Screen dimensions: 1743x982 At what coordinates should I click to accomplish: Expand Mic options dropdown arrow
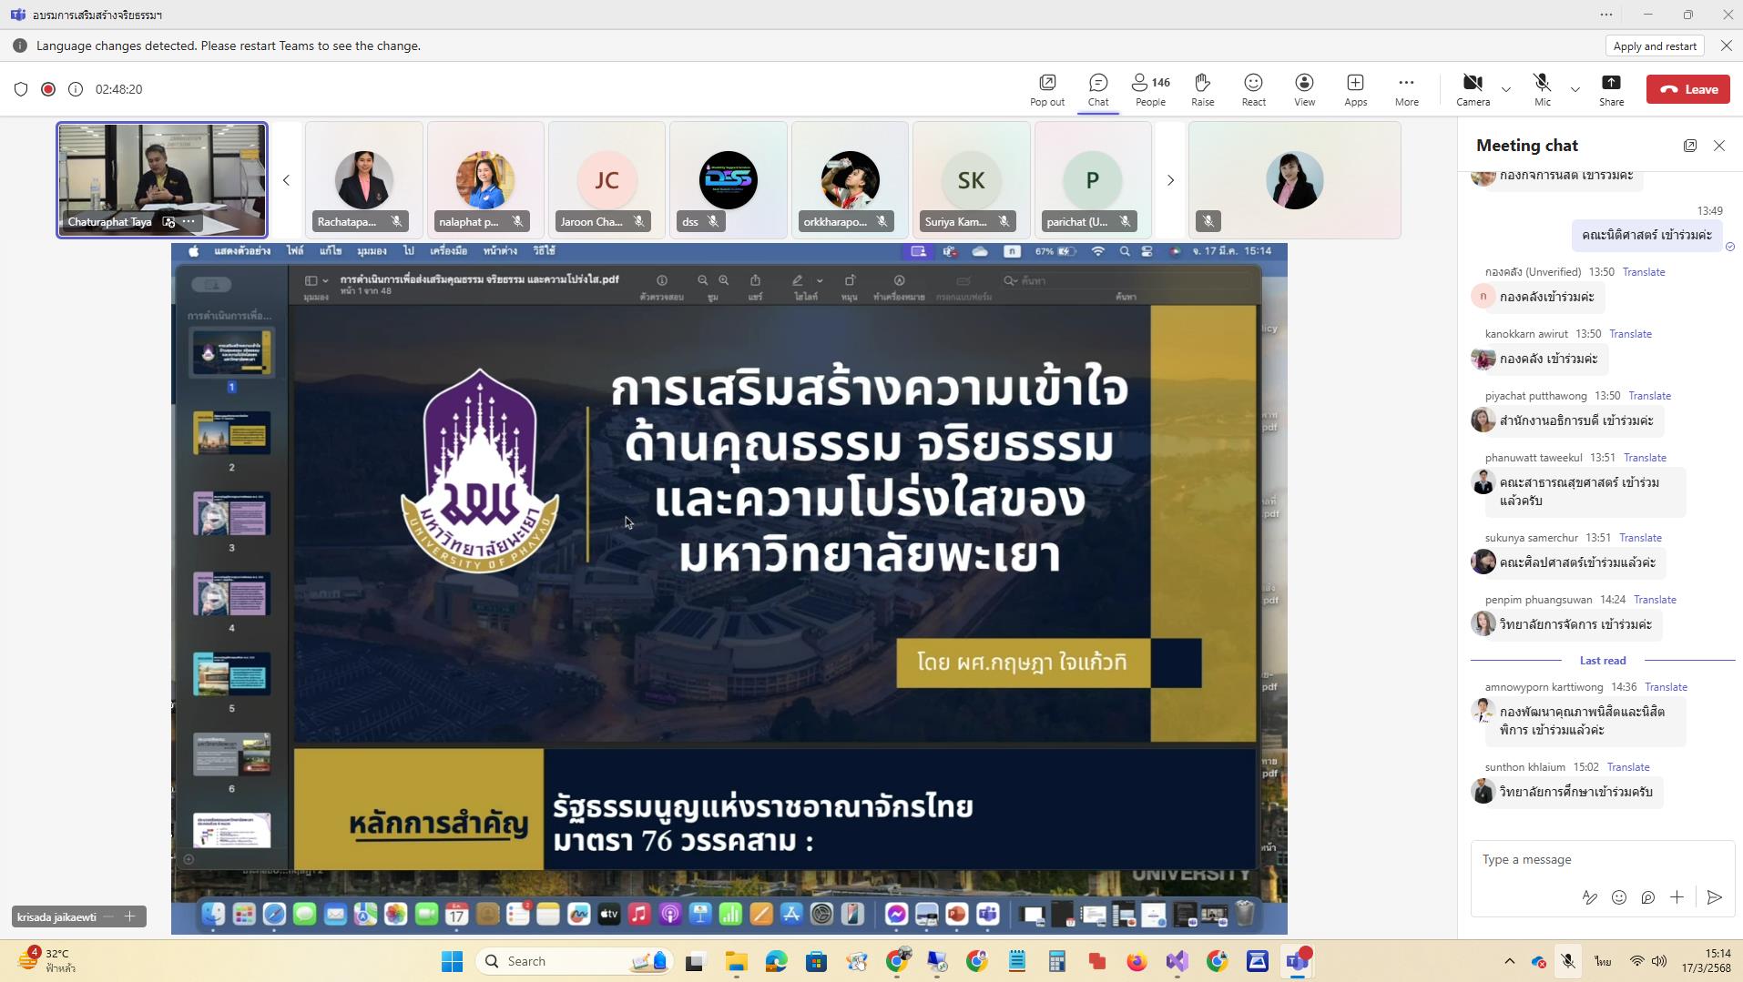tap(1575, 89)
